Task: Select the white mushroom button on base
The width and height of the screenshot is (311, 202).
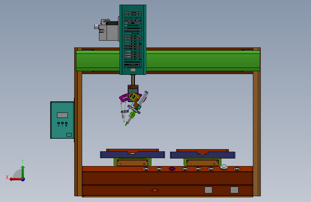Action: click(x=224, y=167)
